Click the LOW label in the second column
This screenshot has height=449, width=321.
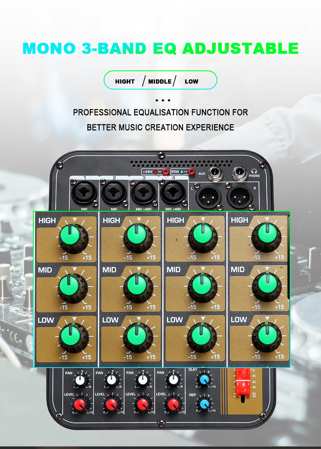111,320
